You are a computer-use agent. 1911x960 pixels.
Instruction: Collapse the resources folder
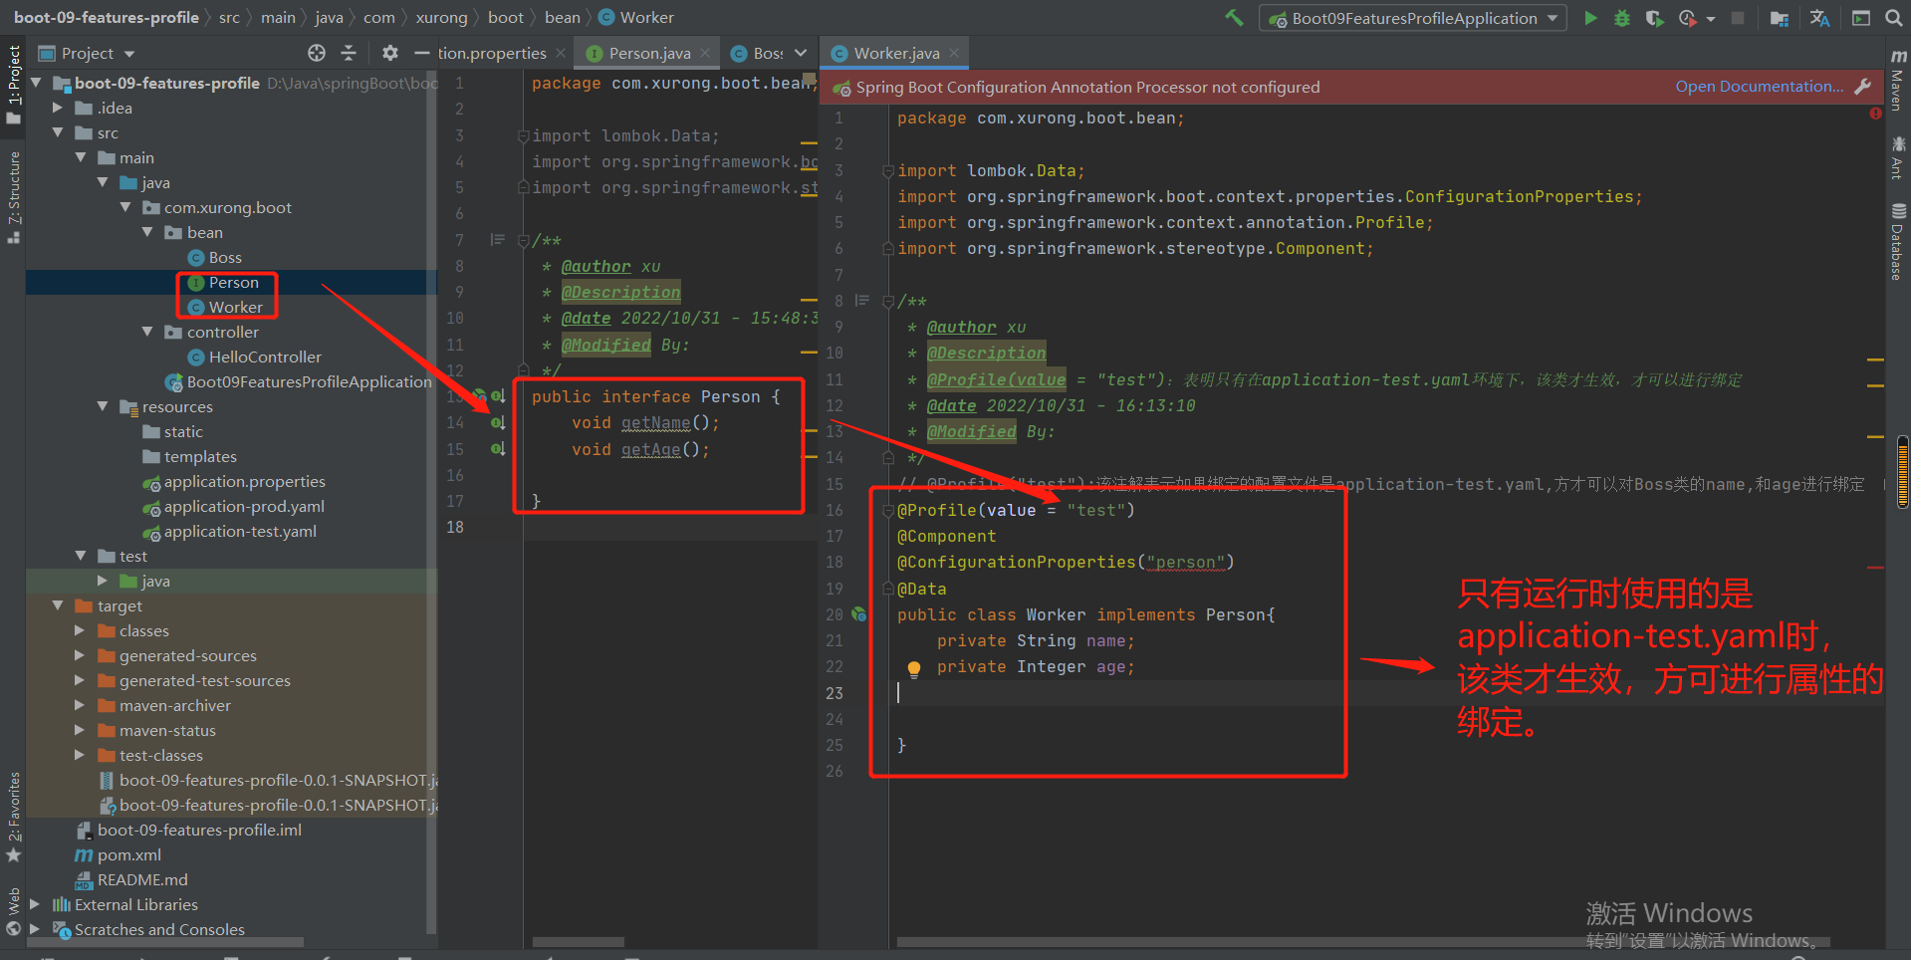tap(103, 406)
